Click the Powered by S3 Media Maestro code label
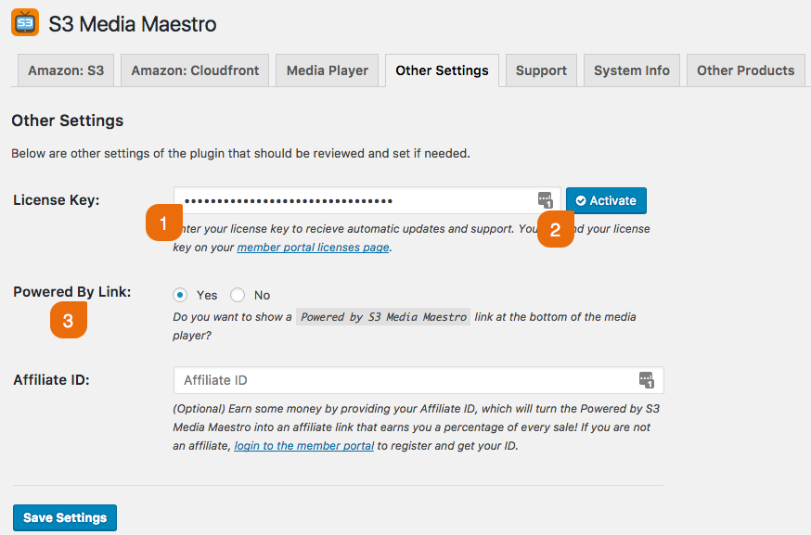This screenshot has width=811, height=535. point(383,316)
